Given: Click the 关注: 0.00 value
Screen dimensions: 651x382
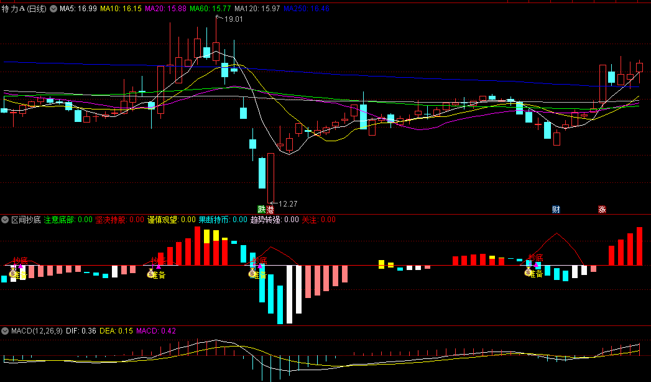Looking at the screenshot, I should coord(319,220).
